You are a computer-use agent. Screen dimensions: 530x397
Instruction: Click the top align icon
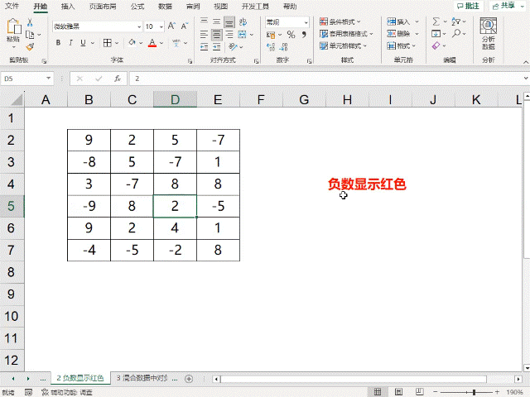point(204,22)
